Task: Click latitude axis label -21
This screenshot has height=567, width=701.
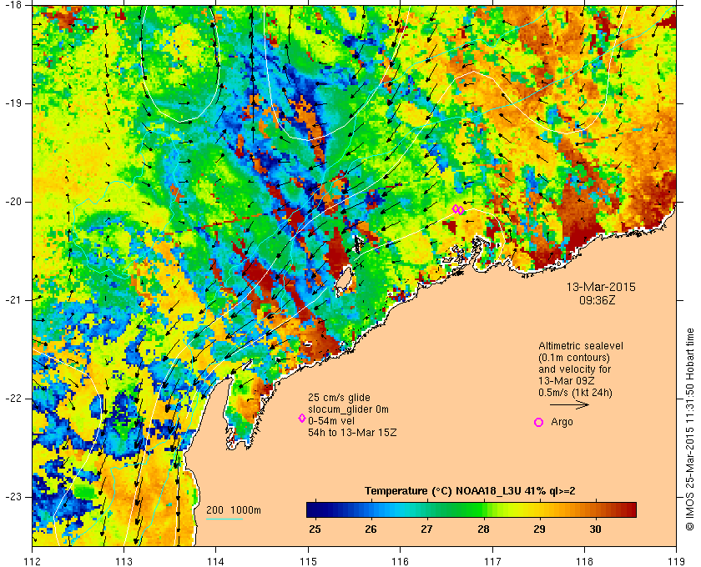Action: tap(13, 300)
